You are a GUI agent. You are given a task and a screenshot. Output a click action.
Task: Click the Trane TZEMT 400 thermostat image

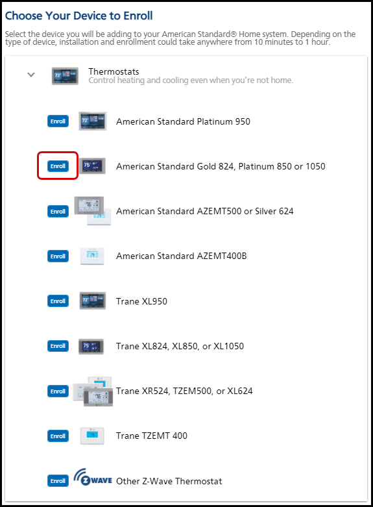(x=92, y=436)
